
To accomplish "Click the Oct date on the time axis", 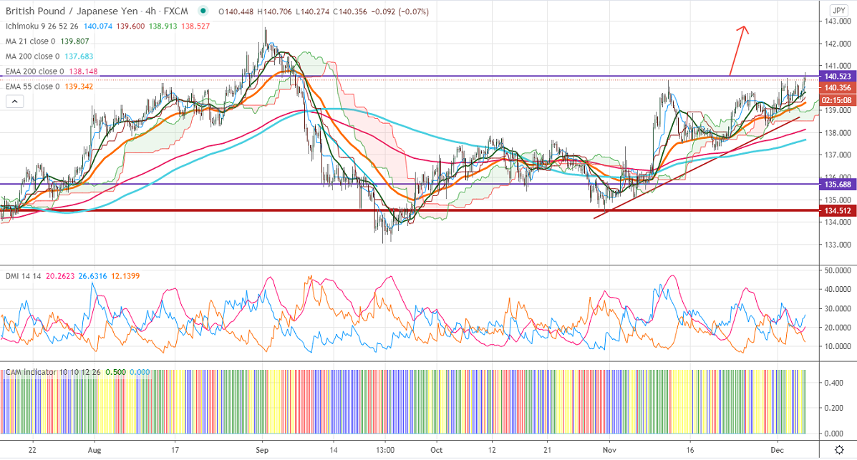I will [436, 450].
